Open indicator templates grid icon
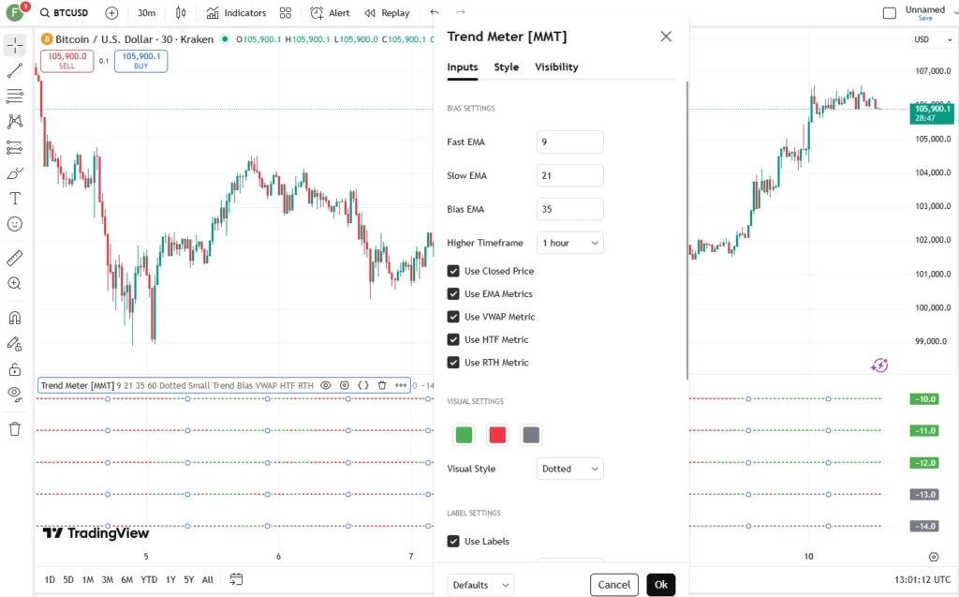The height and width of the screenshot is (597, 959). (286, 13)
